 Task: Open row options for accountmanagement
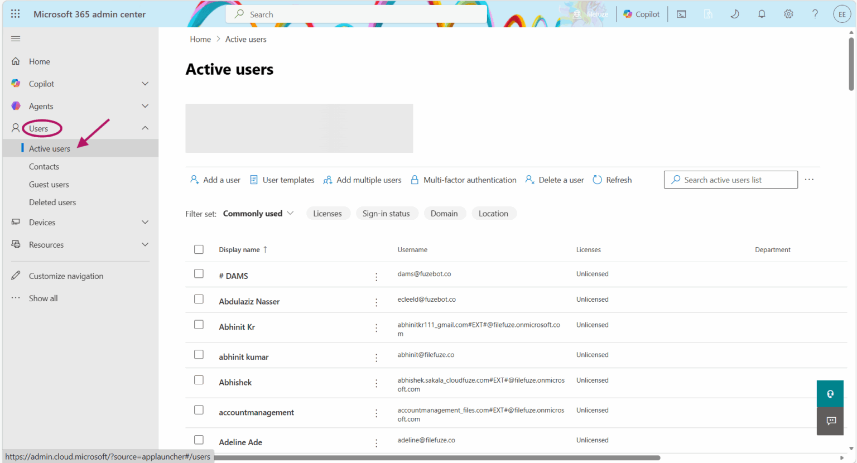pyautogui.click(x=377, y=413)
